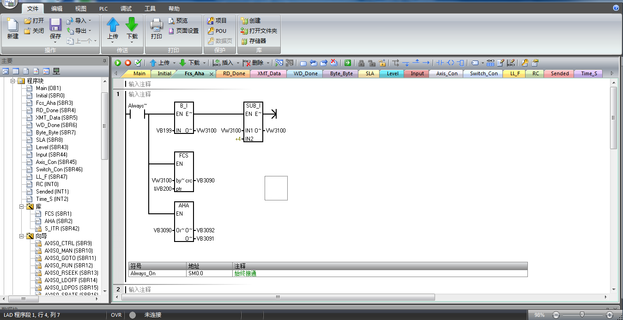
Task: Click the large 新建 (New) icon
Action: pyautogui.click(x=12, y=28)
